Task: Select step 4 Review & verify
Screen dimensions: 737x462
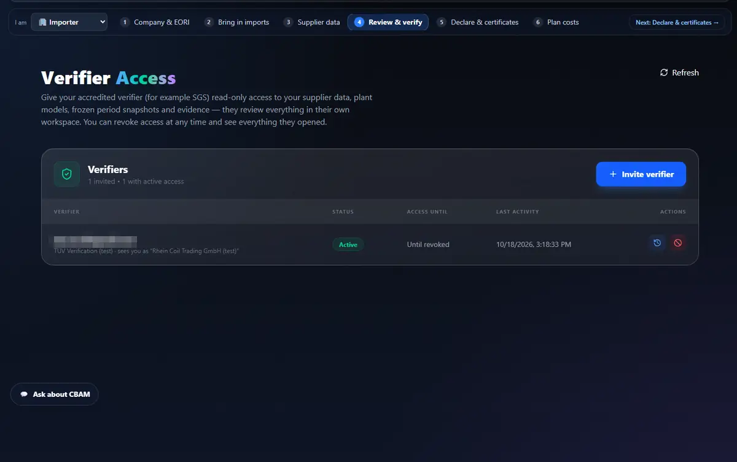Action: tap(388, 22)
